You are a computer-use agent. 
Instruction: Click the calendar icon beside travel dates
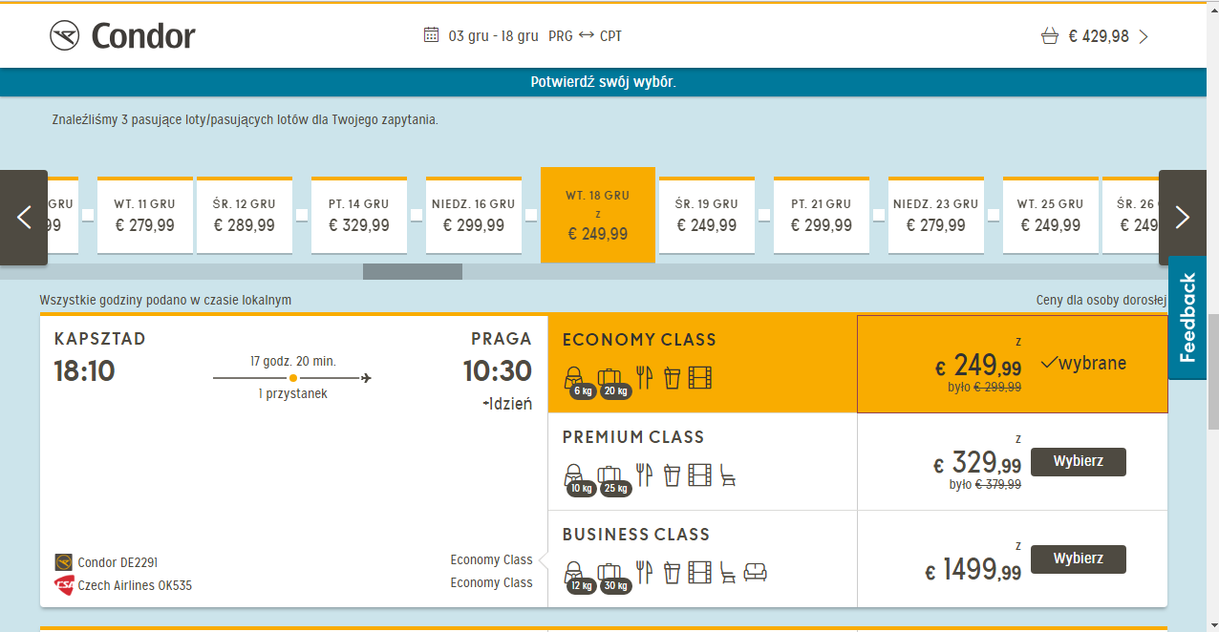[x=431, y=35]
